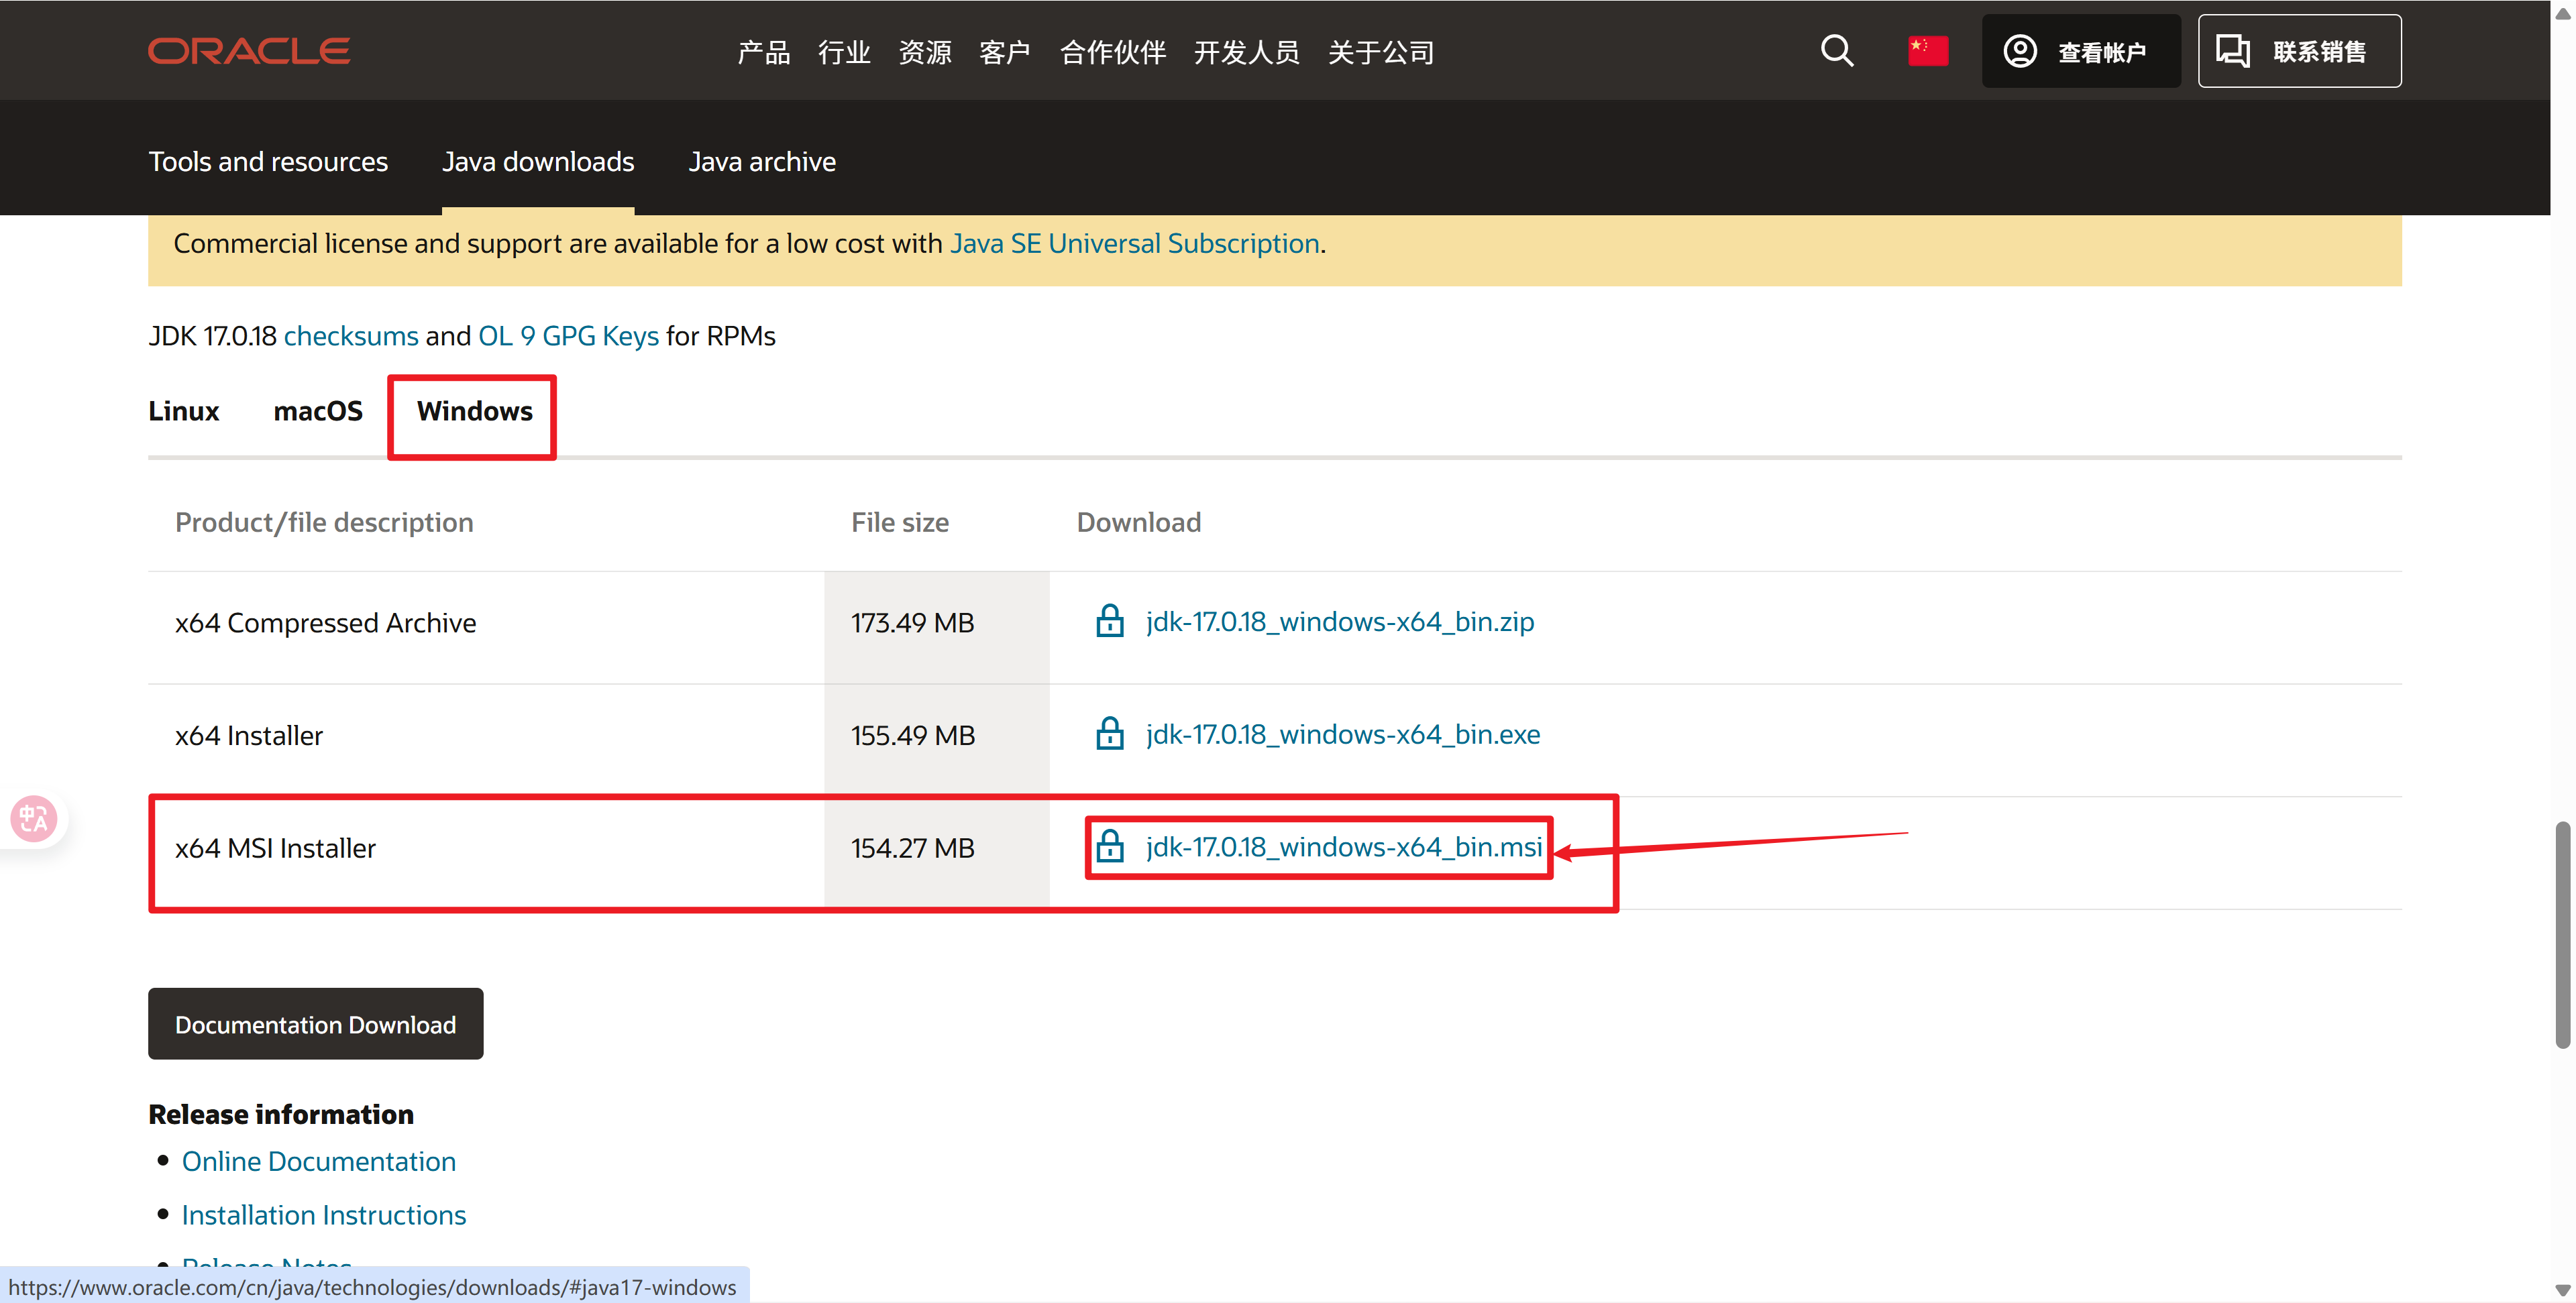Open the 客户 menu
This screenshot has height=1303, width=2576.
point(1005,52)
